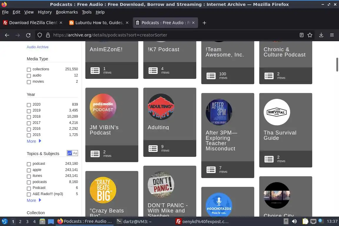Check the A&E Radio!!! (mp3) box
The image size is (339, 226).
click(29, 195)
